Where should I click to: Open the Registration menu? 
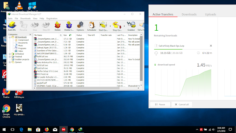point(52,18)
